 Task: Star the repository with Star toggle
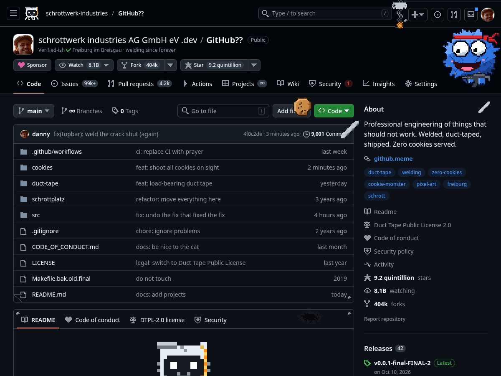tap(214, 65)
